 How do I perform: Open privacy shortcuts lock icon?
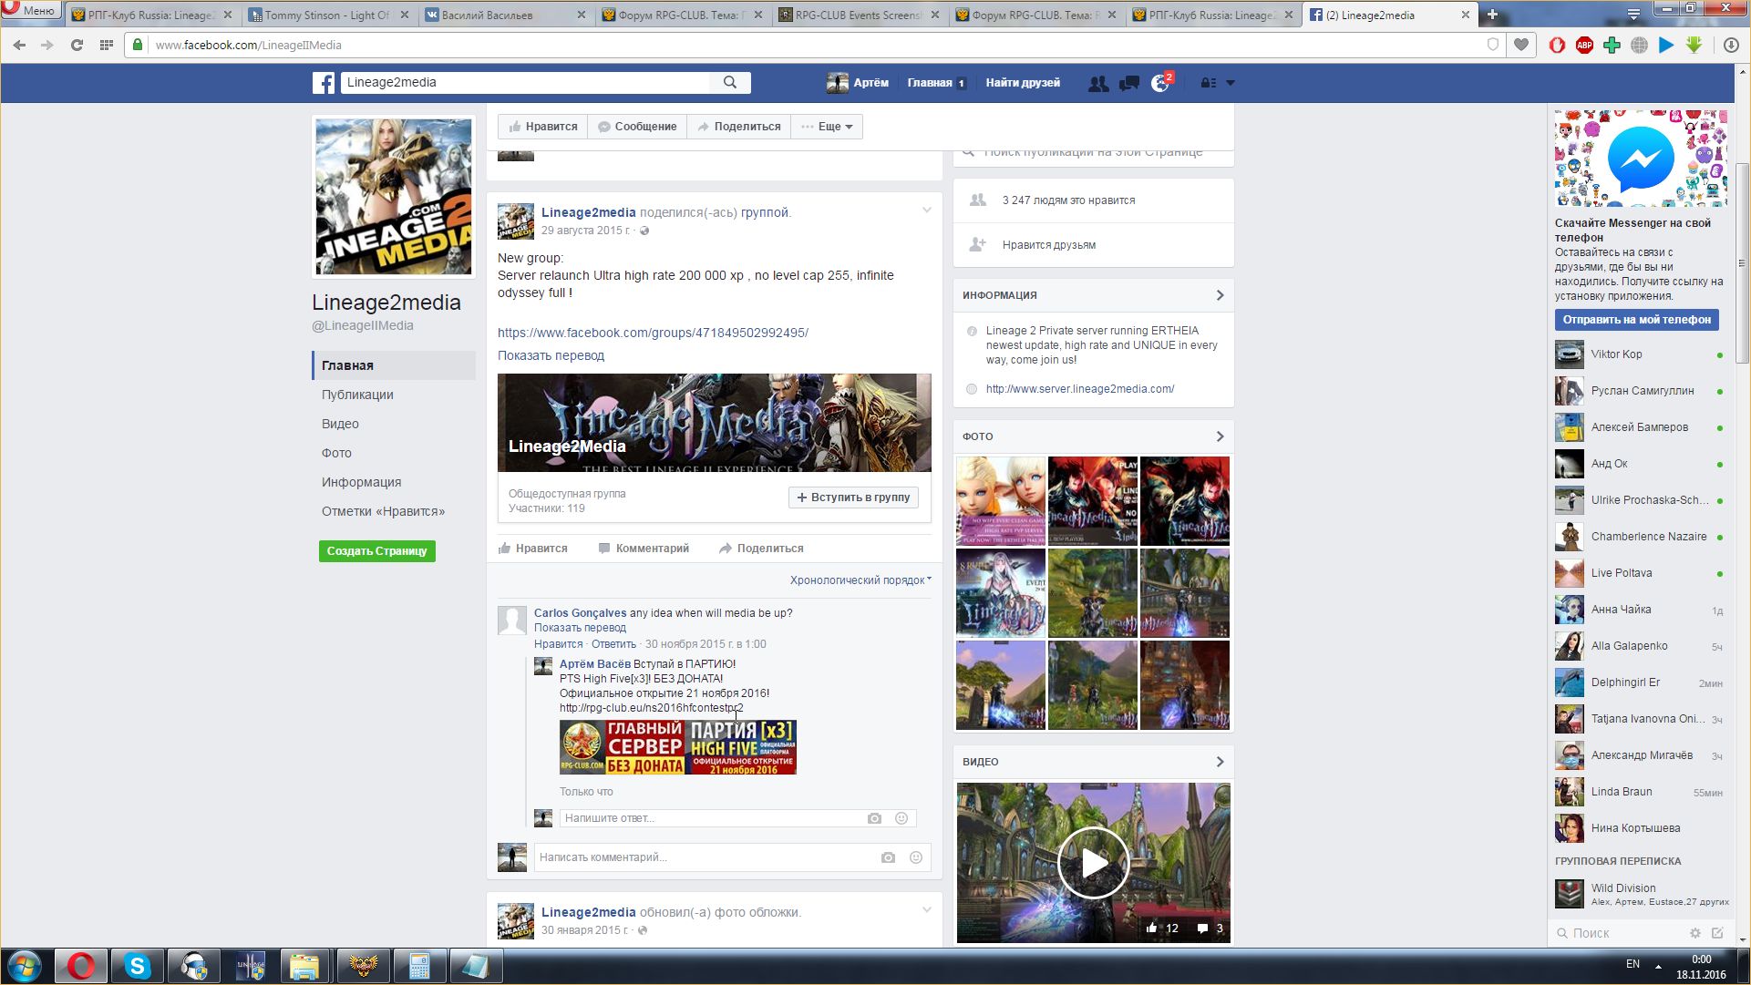[x=1208, y=83]
